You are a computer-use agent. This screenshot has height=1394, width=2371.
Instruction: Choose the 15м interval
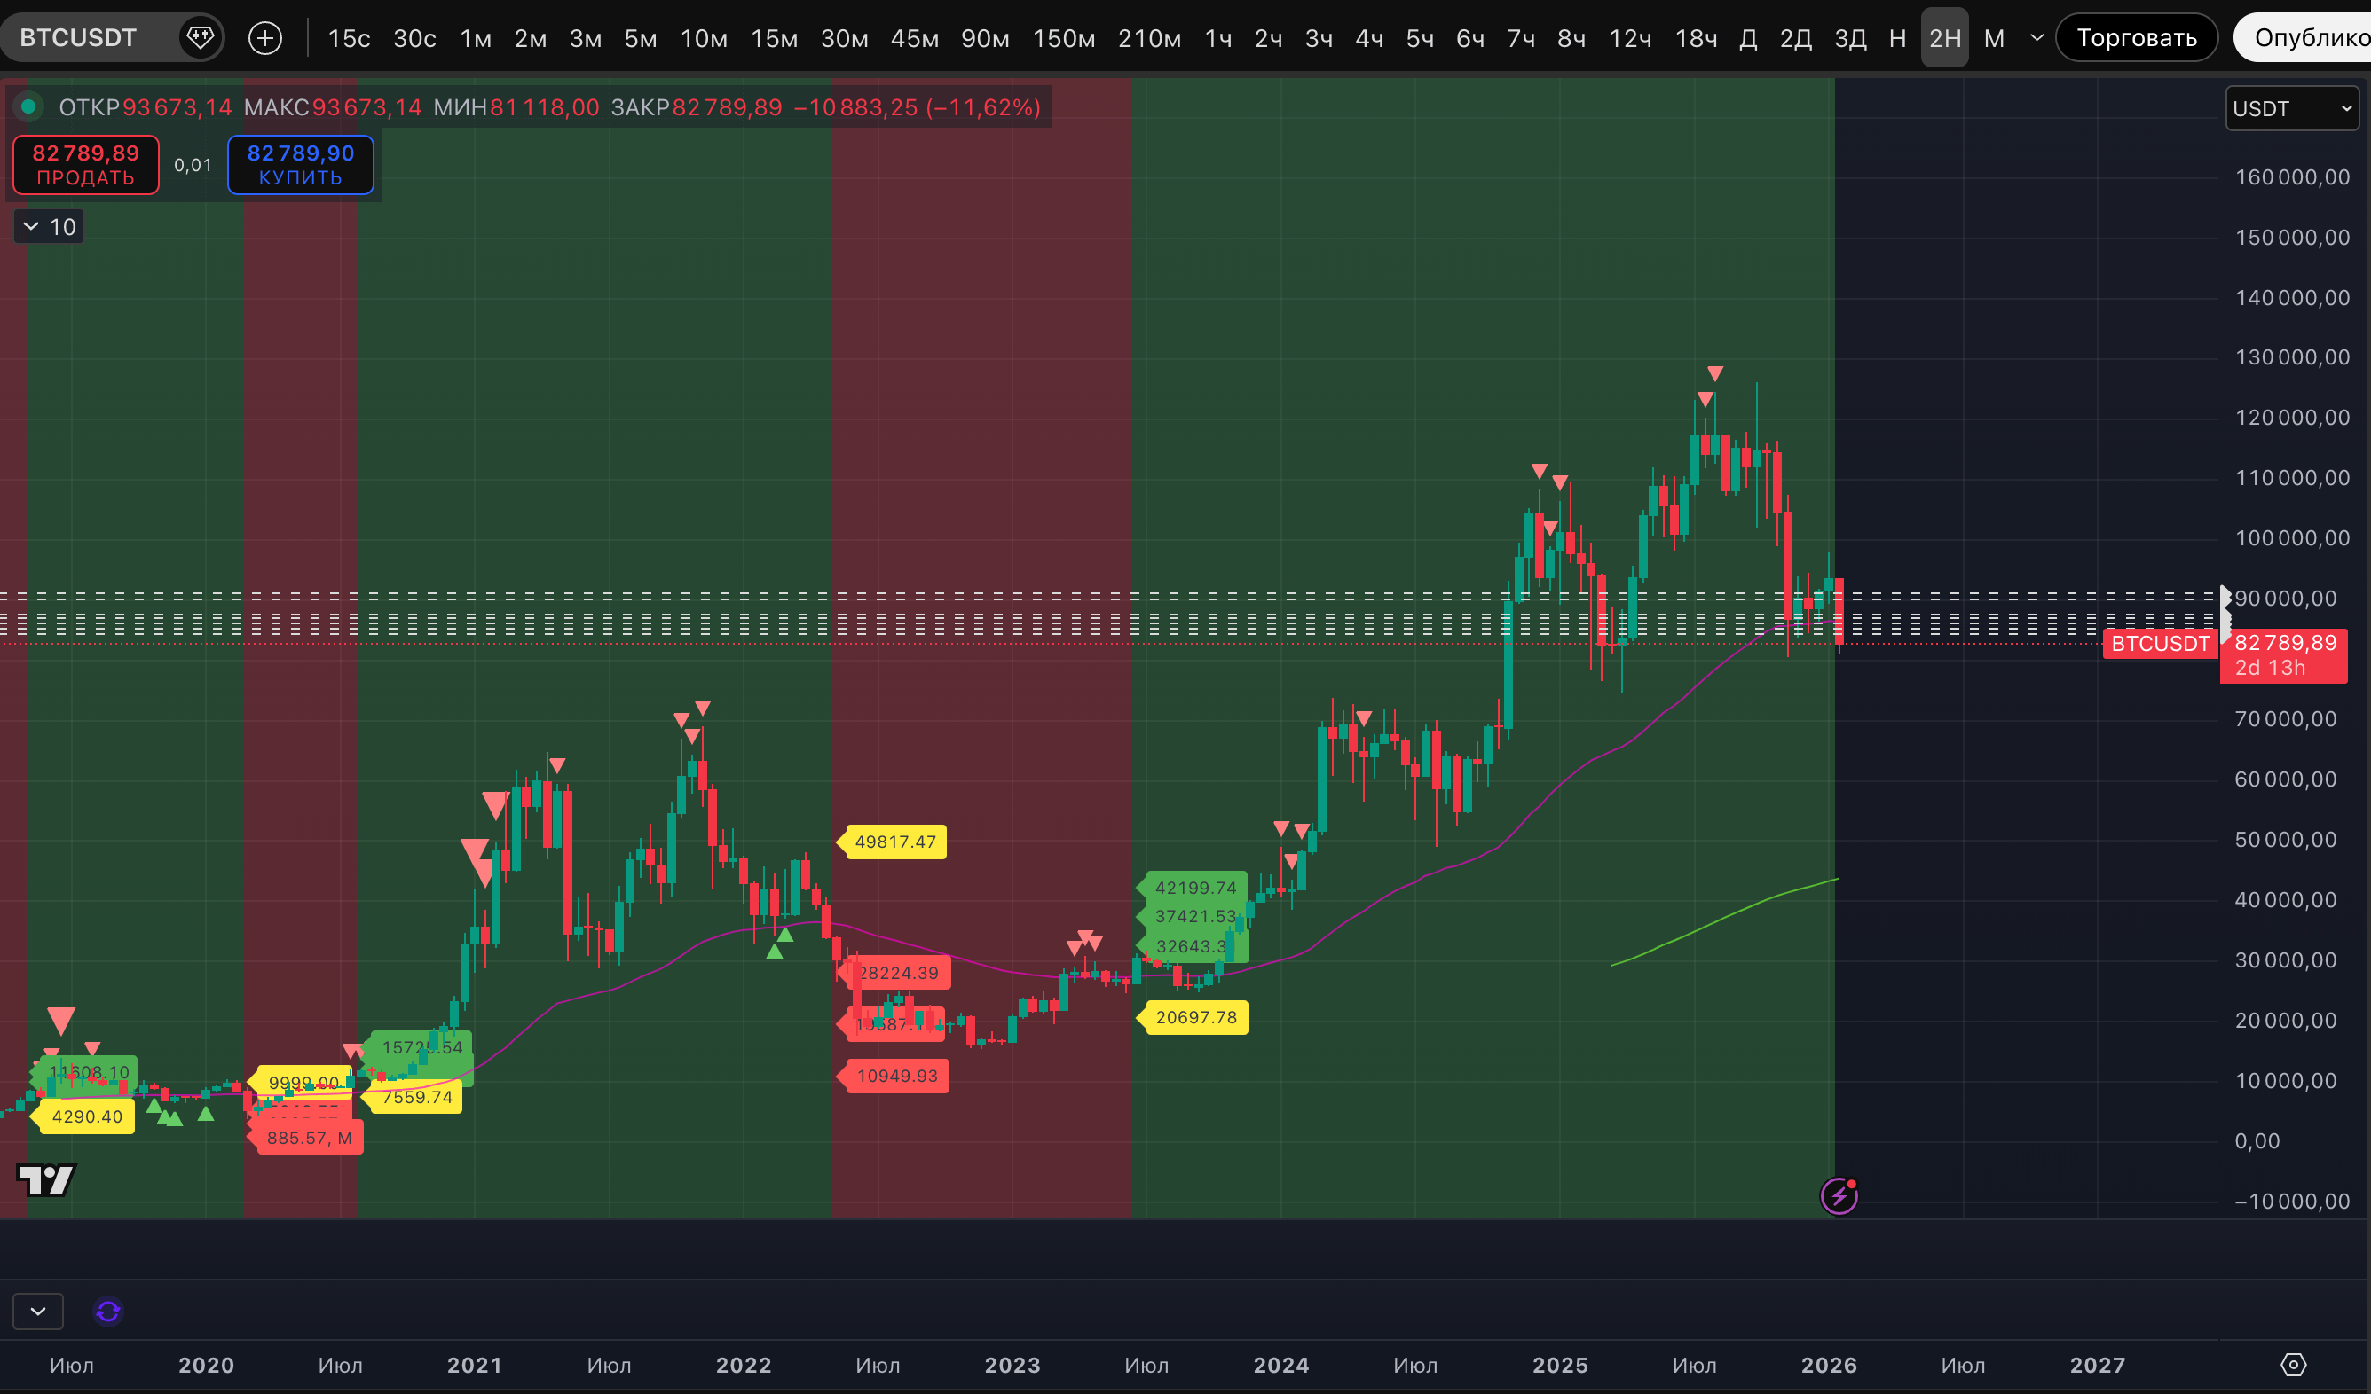click(x=774, y=37)
